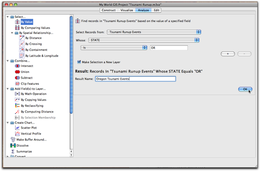Collapse the Combine... folder
Image resolution: width=260 pixels, height=171 pixels.
[x=8, y=61]
